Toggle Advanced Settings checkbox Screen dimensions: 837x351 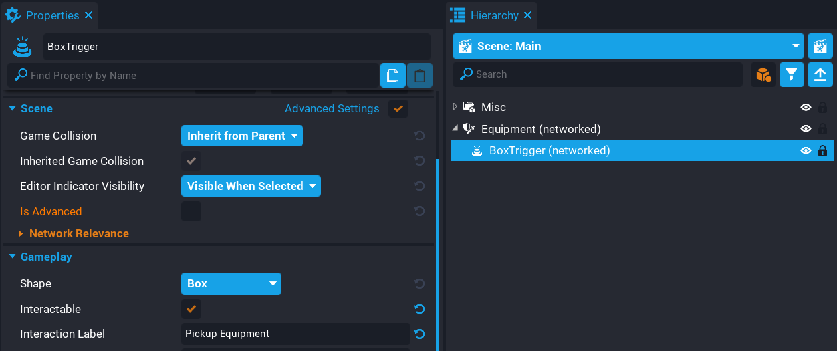[x=398, y=108]
